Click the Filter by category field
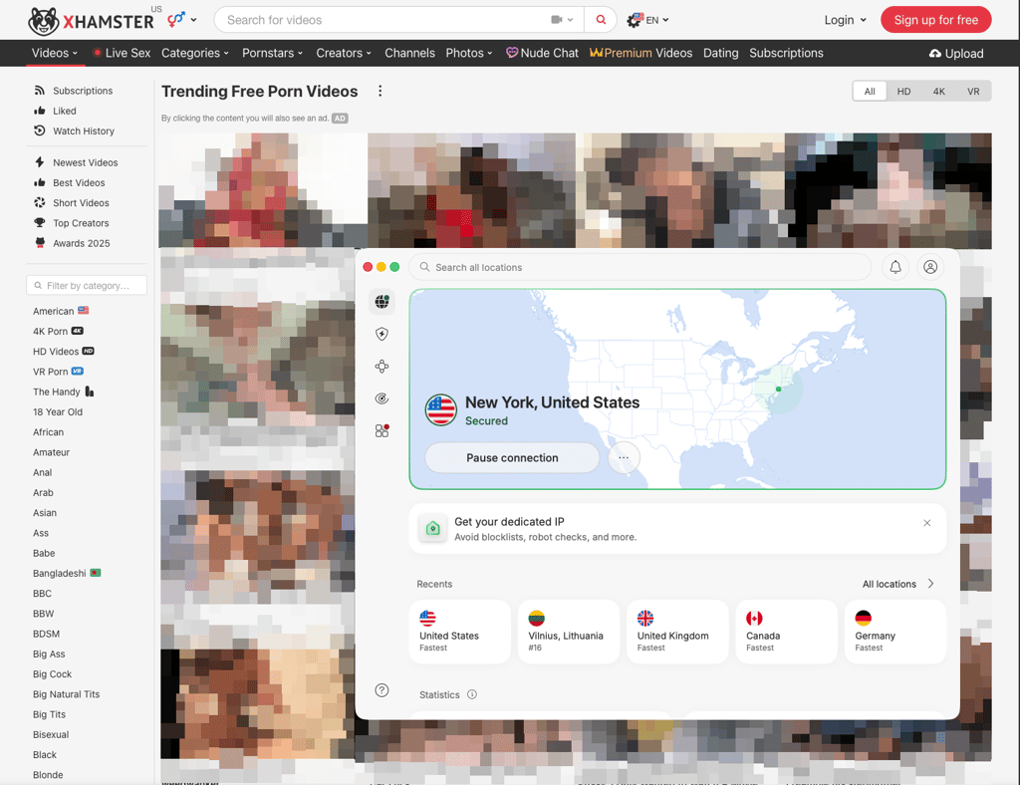The height and width of the screenshot is (785, 1020). coord(87,285)
